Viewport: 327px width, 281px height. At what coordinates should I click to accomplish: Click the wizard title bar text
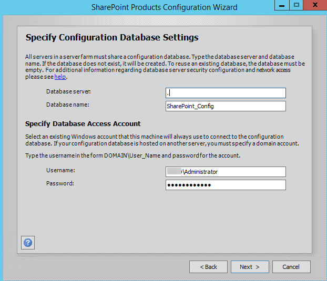[165, 7]
